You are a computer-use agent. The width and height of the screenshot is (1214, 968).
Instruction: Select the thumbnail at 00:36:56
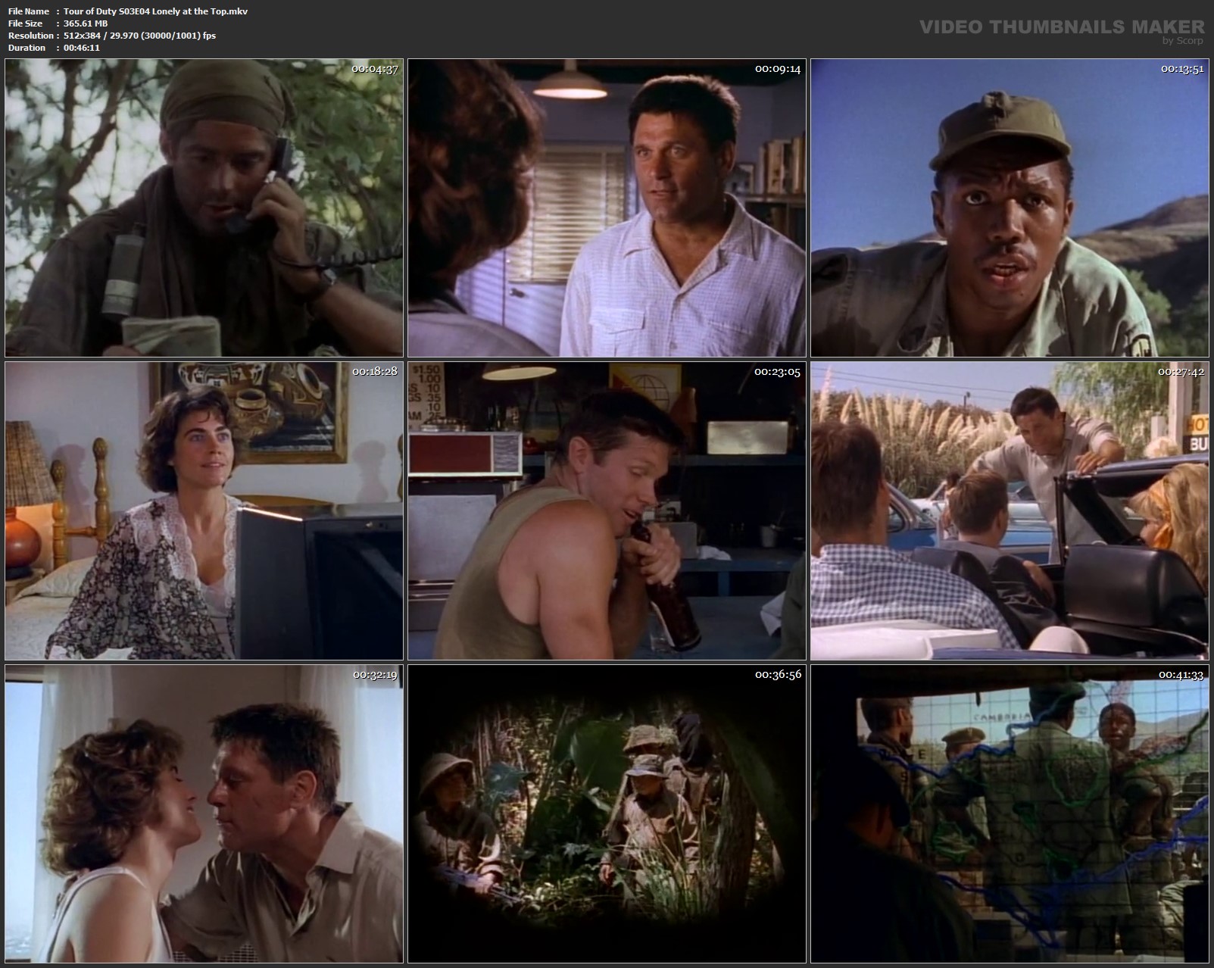(x=607, y=813)
